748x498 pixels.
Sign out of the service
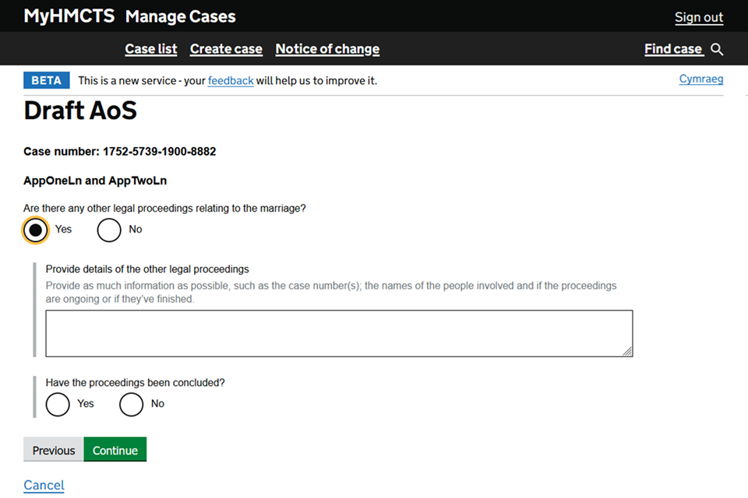pos(698,17)
